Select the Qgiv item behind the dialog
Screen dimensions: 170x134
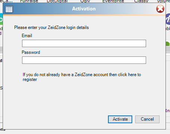(85, 1)
